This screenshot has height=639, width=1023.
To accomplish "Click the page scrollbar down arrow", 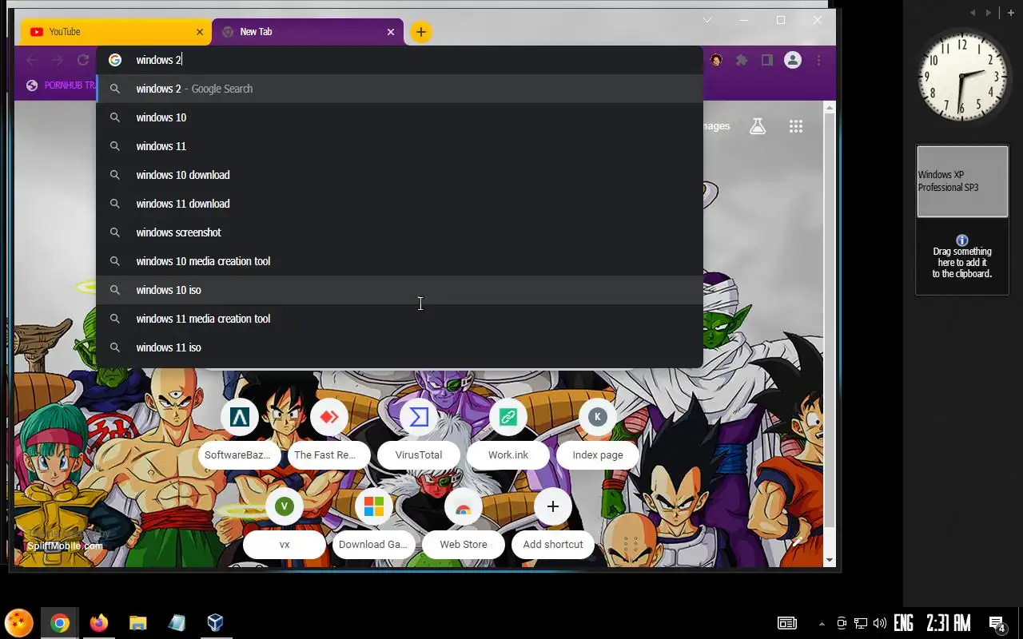I will [830, 560].
